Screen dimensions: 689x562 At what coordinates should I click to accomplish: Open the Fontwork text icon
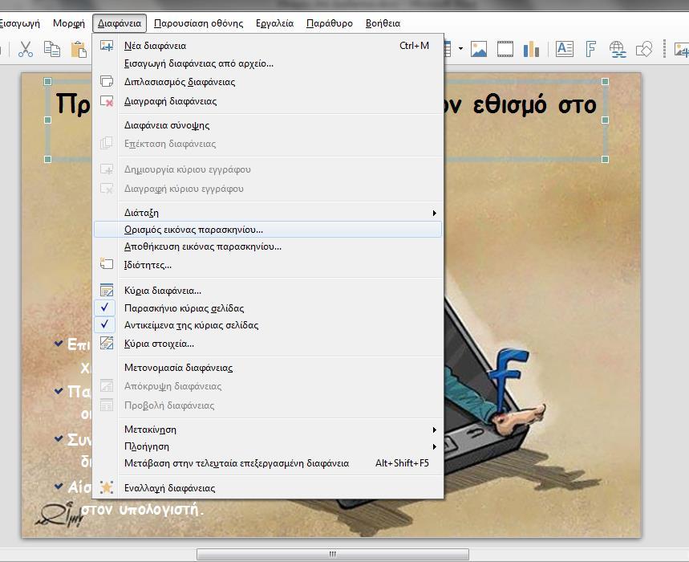click(x=591, y=49)
